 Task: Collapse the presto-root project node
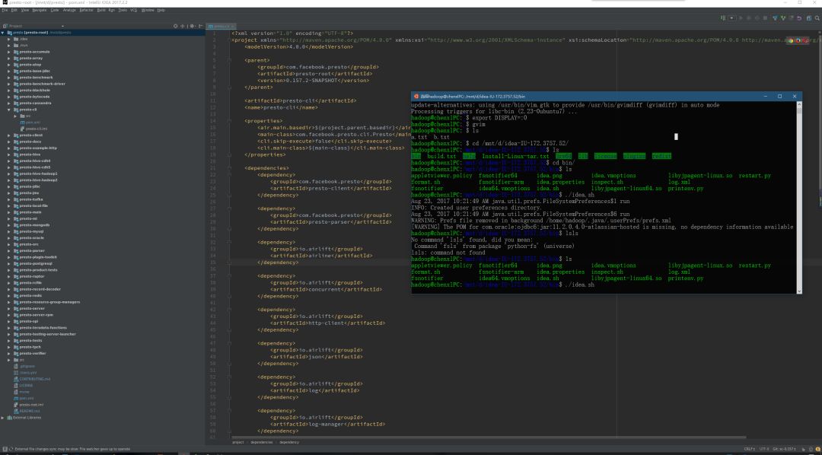(x=2, y=33)
